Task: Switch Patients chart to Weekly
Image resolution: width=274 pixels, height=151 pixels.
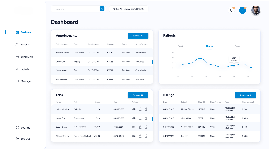Action: coord(181,46)
